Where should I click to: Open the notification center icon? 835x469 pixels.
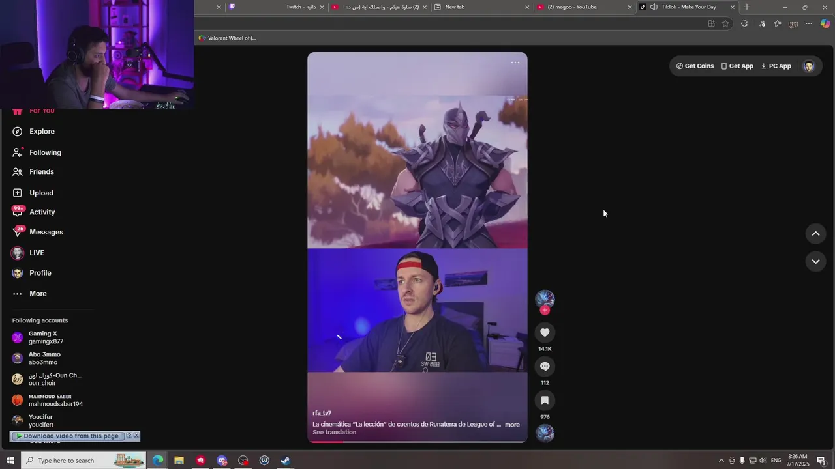tap(821, 461)
